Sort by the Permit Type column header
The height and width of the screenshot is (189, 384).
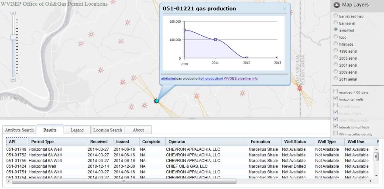pyautogui.click(x=58, y=142)
